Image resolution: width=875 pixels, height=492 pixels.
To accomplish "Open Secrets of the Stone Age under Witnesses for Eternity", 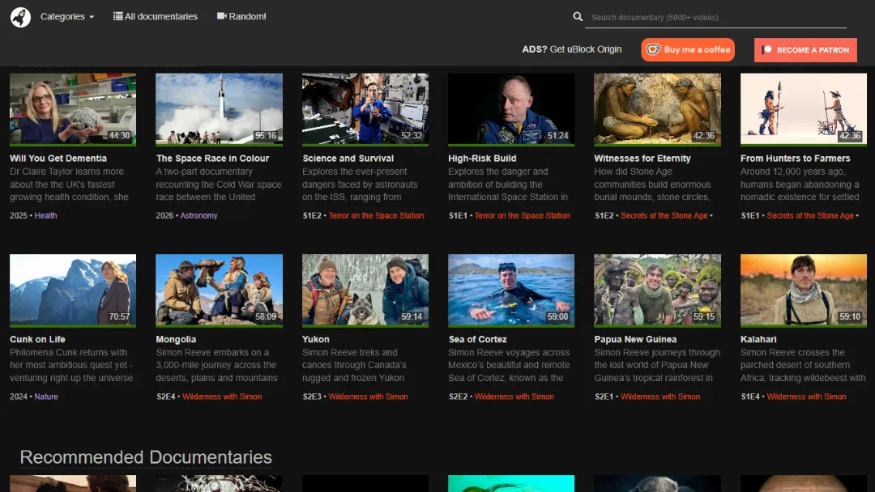I will pyautogui.click(x=664, y=215).
